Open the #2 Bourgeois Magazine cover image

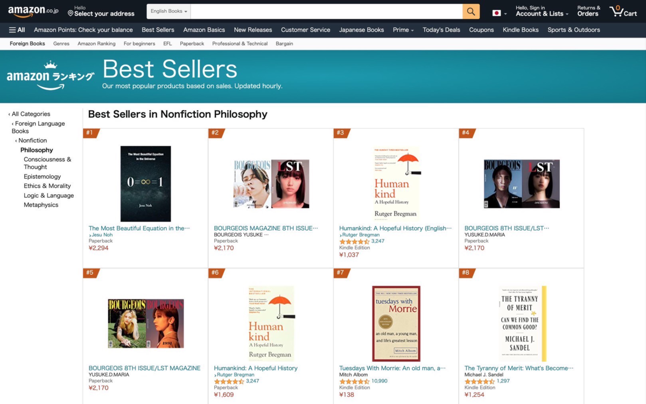tap(271, 184)
